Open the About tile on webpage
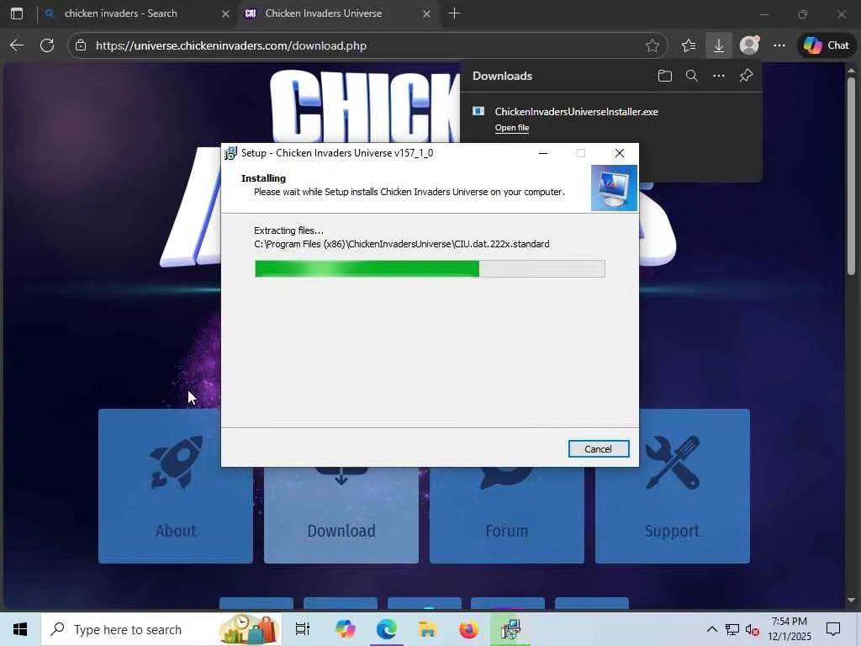This screenshot has width=861, height=646. [176, 486]
